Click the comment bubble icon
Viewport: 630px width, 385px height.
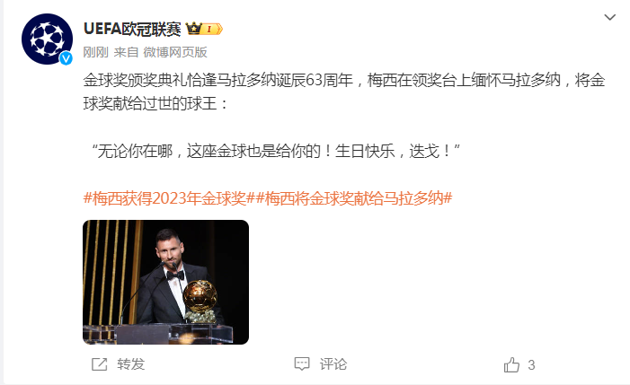pos(302,364)
